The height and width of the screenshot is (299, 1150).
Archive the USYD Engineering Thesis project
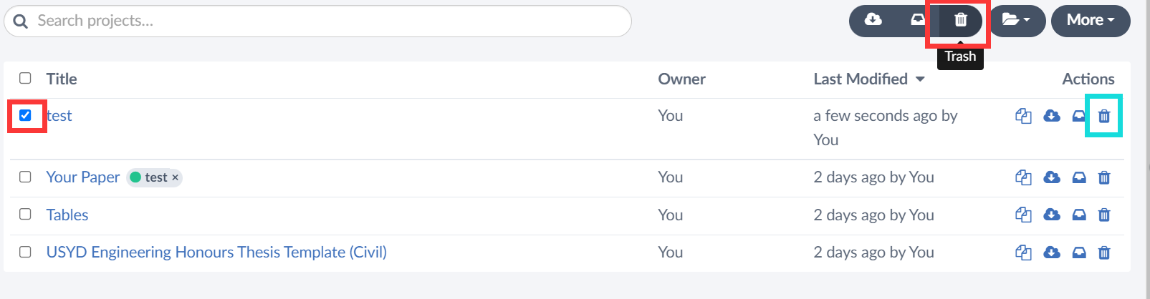pyautogui.click(x=1079, y=253)
